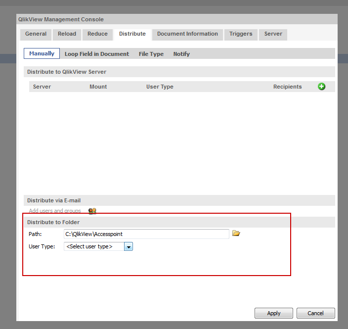Viewport: 348px width, 329px height.
Task: Click the Path: label
Action: point(35,234)
